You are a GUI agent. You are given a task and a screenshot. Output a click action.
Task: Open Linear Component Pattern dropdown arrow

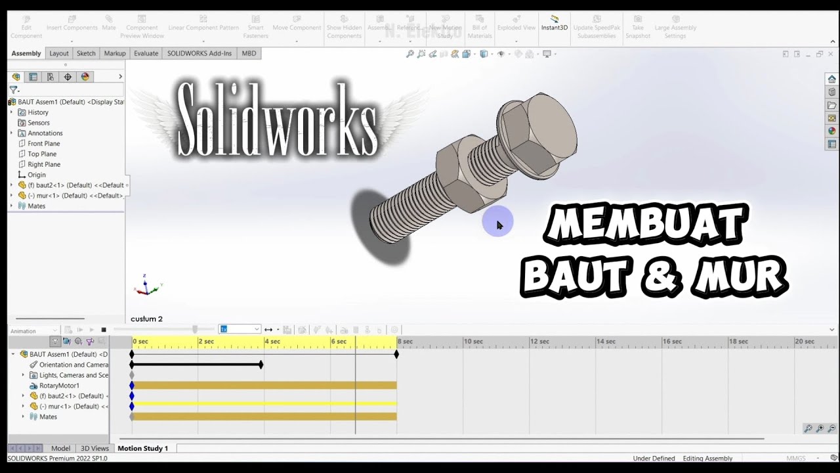pos(203,41)
